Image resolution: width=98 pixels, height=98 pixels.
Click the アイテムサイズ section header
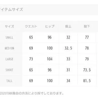coord(11,9)
